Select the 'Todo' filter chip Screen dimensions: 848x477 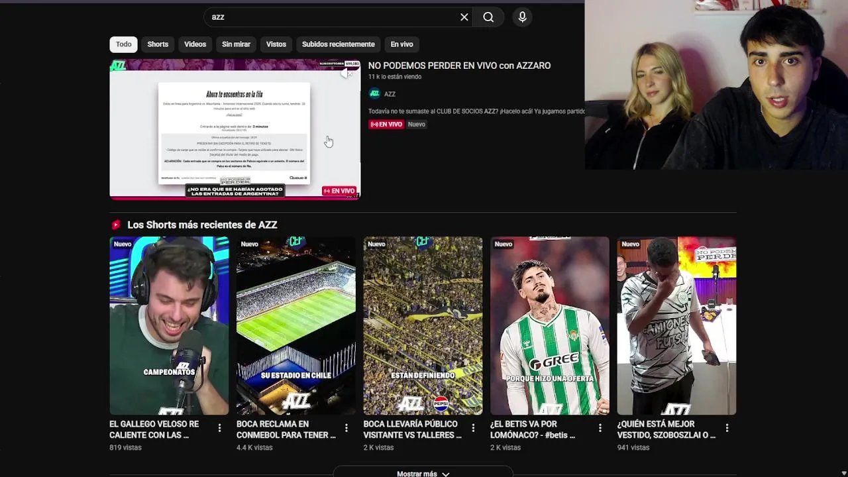(x=124, y=44)
